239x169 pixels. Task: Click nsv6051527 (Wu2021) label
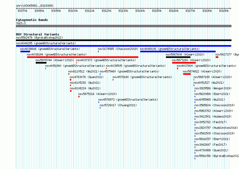click(x=209, y=83)
